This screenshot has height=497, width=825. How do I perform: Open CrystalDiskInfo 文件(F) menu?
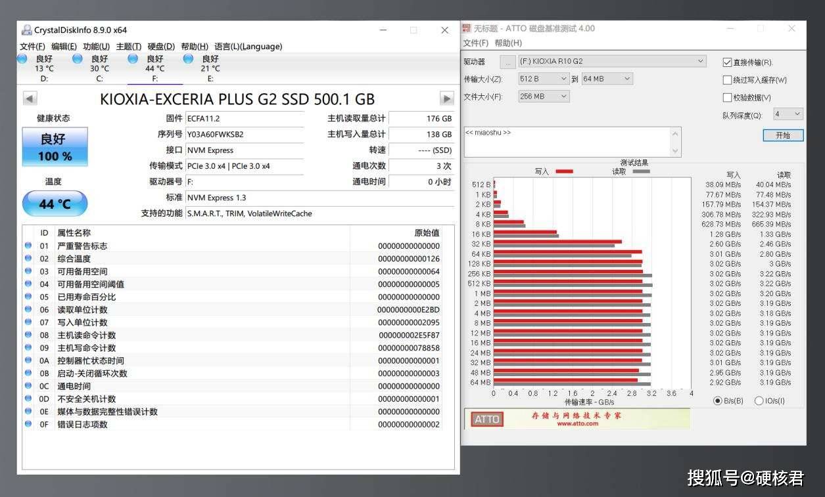point(32,47)
